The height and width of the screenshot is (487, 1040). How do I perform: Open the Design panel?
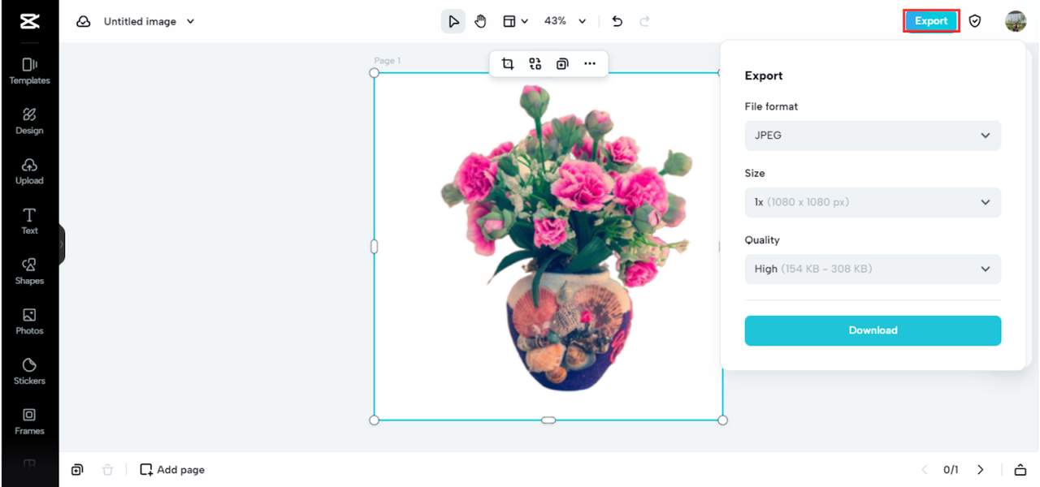pos(29,122)
